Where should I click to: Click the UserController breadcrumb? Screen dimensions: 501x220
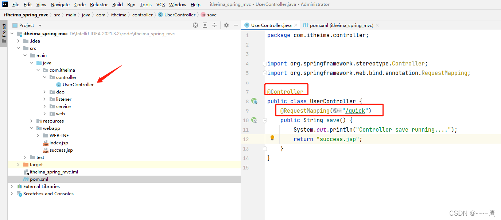click(x=177, y=15)
